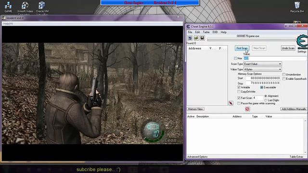Image resolution: width=308 pixels, height=173 pixels.
Task: Open the Value Type dropdown
Action: pos(263,69)
